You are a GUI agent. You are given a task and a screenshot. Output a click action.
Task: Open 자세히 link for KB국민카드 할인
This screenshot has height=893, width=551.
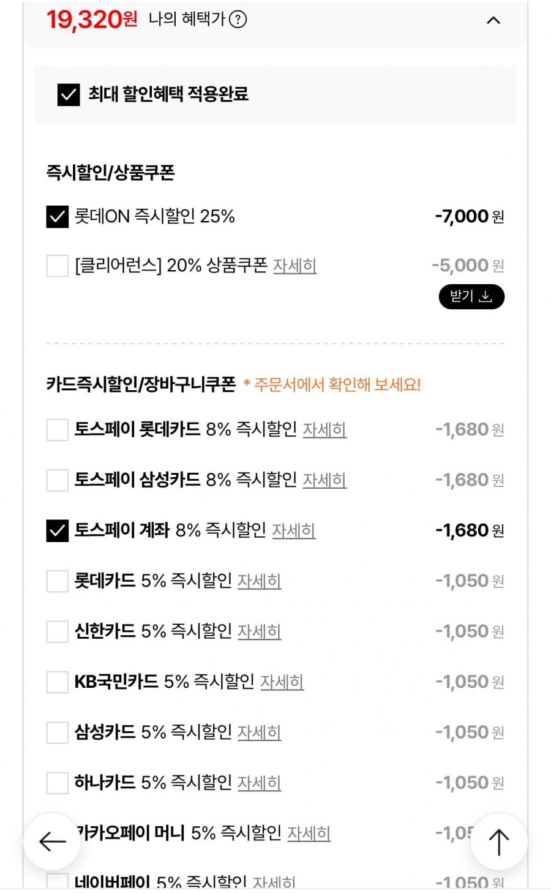[x=282, y=682]
